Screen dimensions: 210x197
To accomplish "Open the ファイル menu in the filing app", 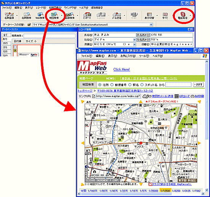I will tap(7, 8).
